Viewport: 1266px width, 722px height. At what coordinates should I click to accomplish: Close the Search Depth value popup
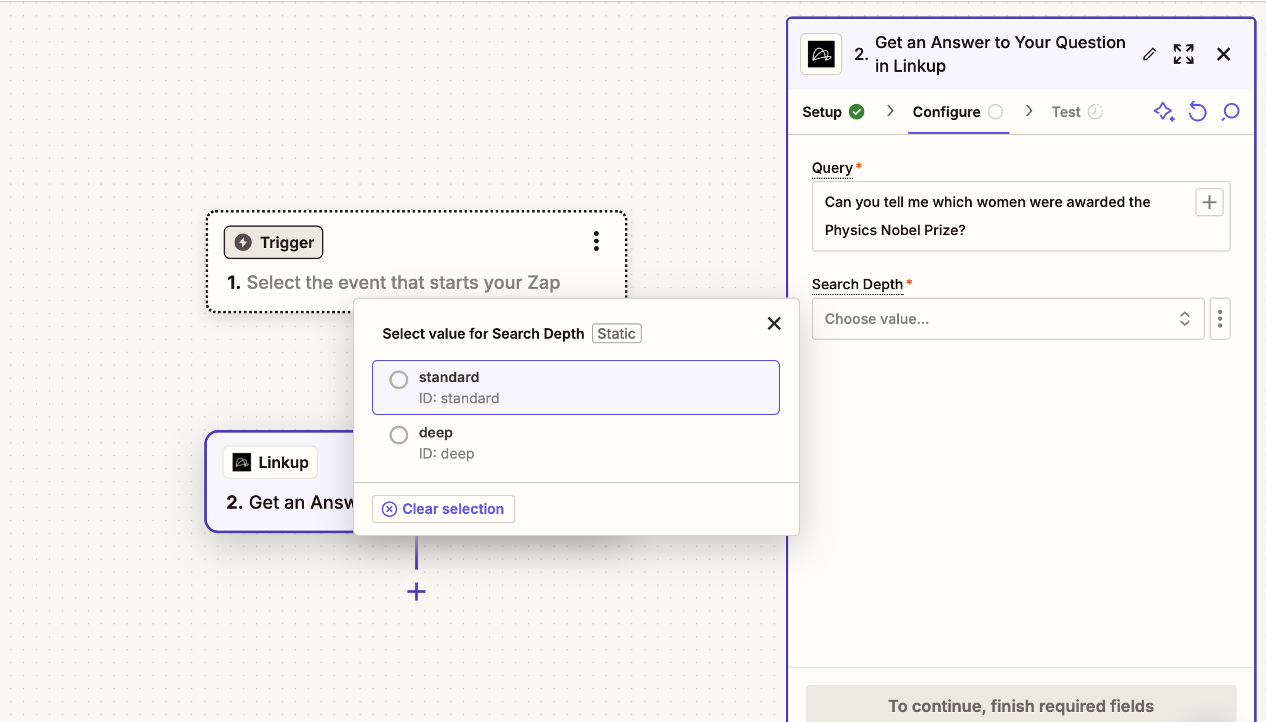pyautogui.click(x=774, y=323)
